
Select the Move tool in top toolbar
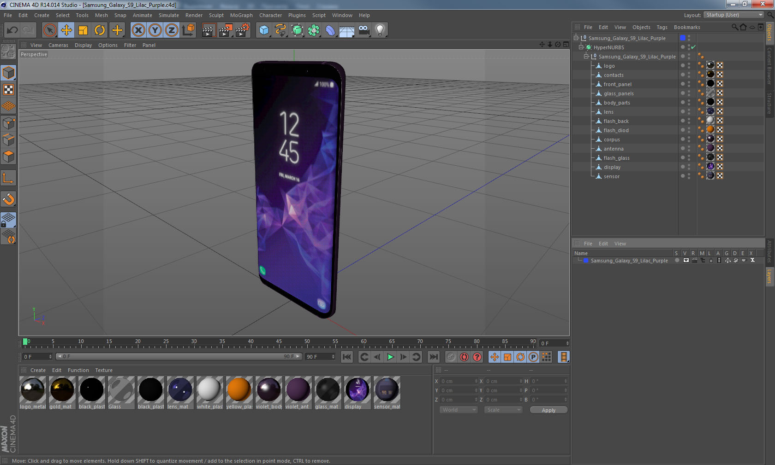pyautogui.click(x=66, y=30)
